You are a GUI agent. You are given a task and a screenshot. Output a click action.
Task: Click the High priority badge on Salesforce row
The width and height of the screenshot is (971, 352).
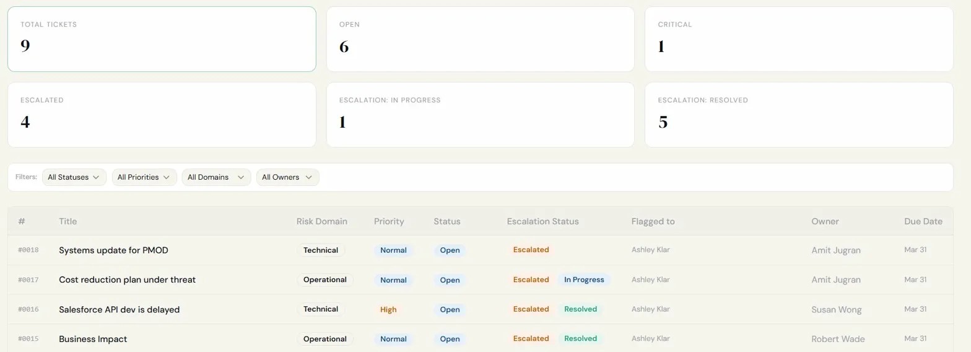point(388,309)
